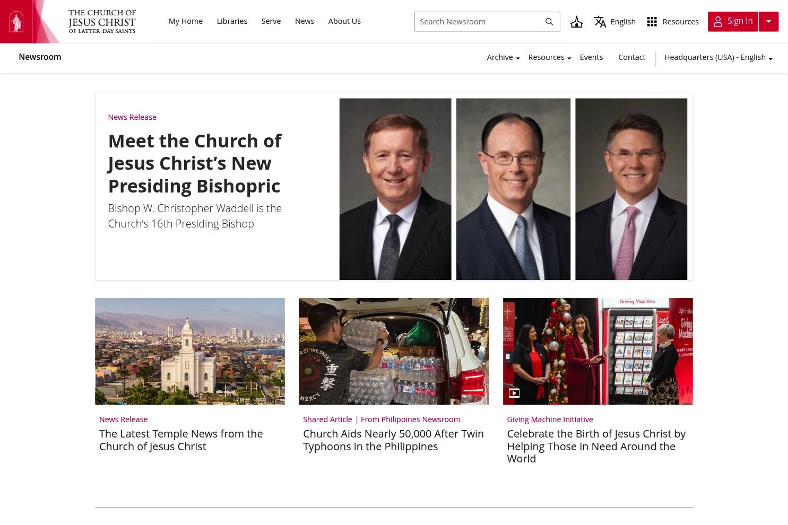The image size is (788, 525).
Task: Open the Presiding Bishopric headline article
Action: click(x=195, y=163)
